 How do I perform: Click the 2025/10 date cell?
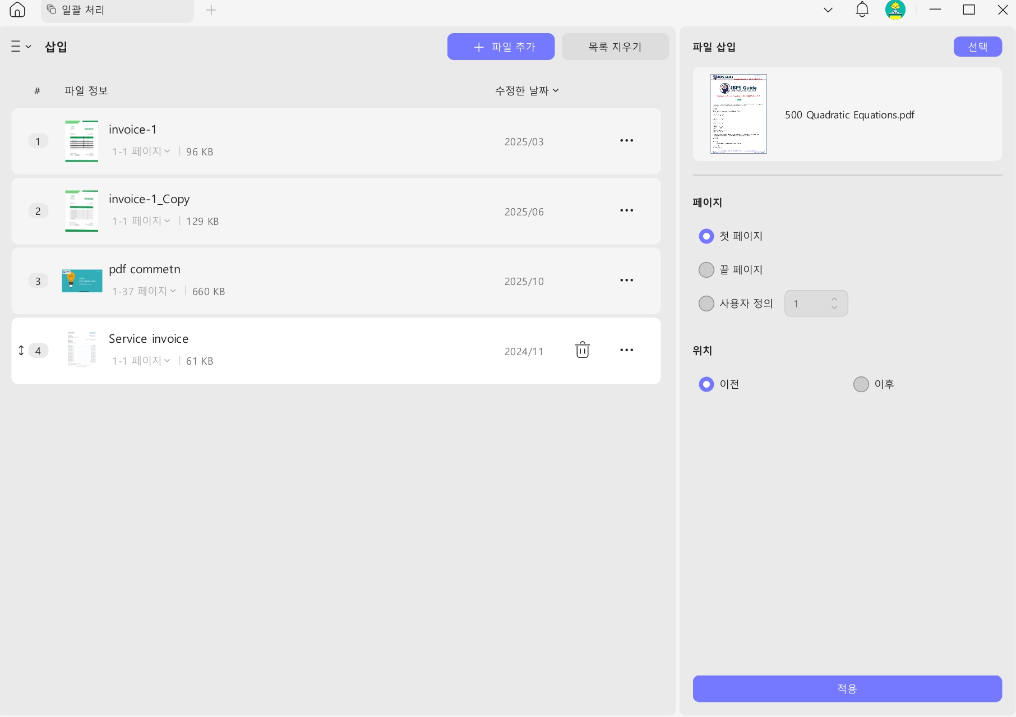pos(524,282)
